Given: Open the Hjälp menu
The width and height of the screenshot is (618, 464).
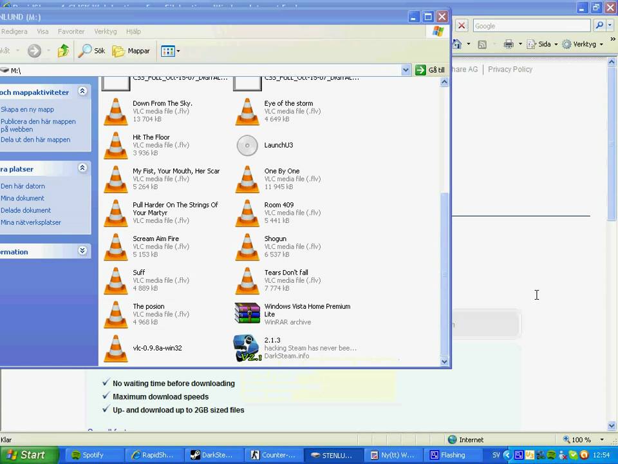Looking at the screenshot, I should click(133, 32).
